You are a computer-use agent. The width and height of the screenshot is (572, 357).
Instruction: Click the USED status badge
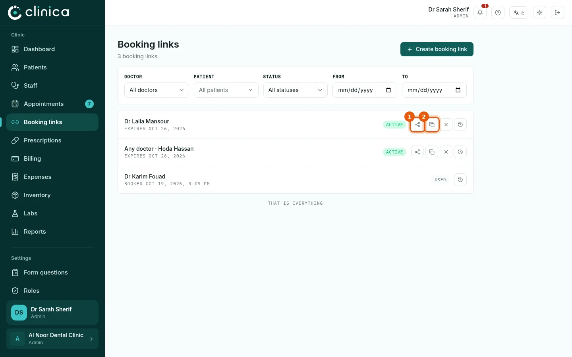pyautogui.click(x=440, y=180)
